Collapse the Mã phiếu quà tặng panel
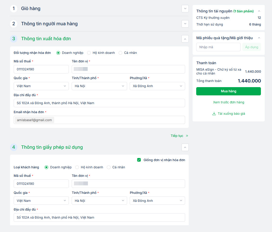Screen dimensions: 272x232 click(259, 38)
